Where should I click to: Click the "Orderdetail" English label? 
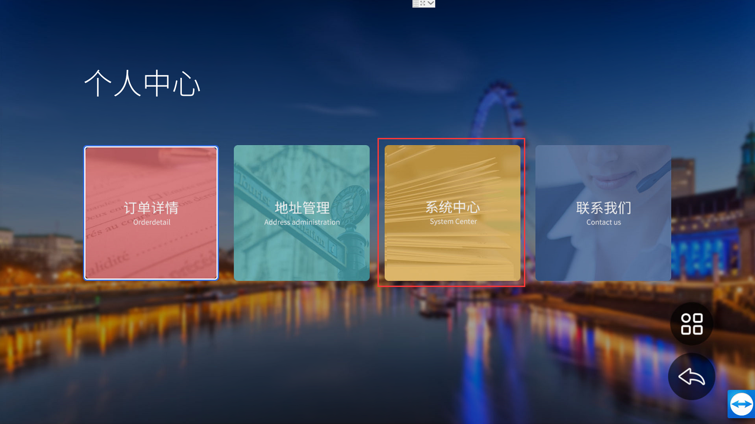coord(151,223)
